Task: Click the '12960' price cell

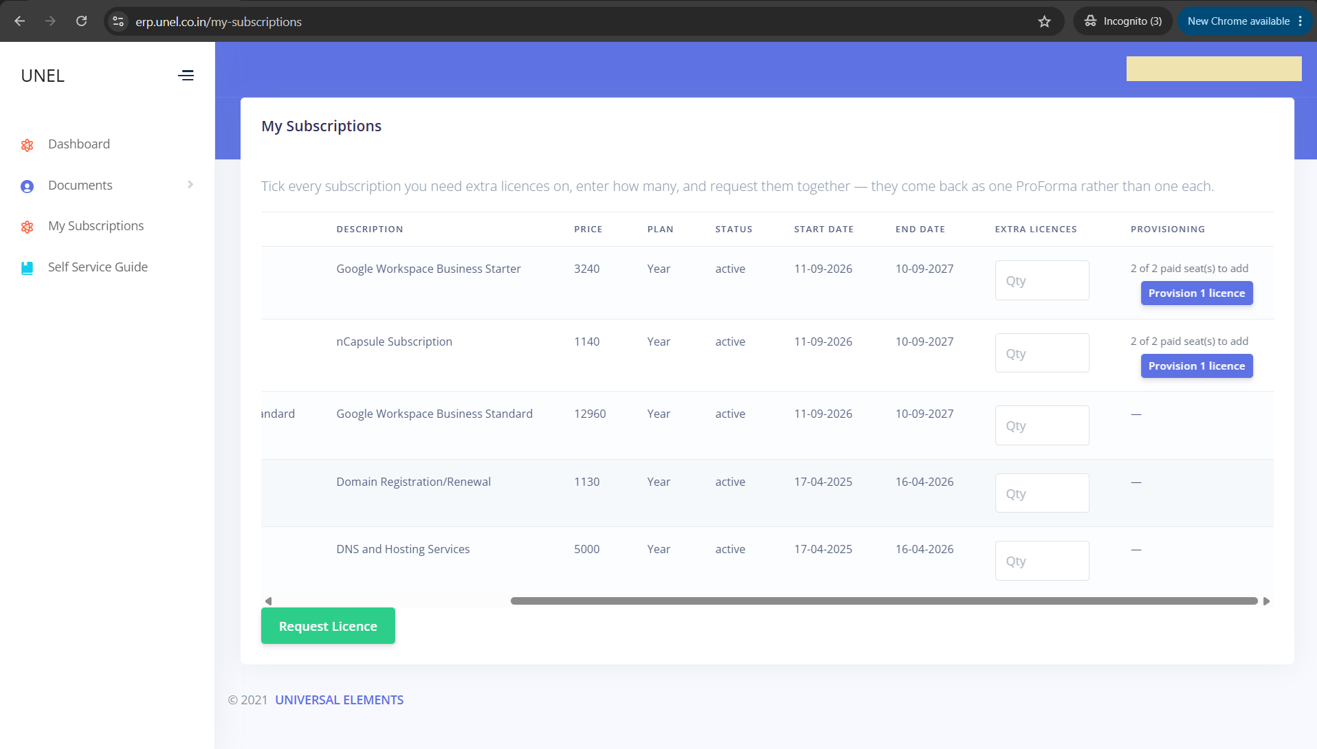Action: coord(590,414)
